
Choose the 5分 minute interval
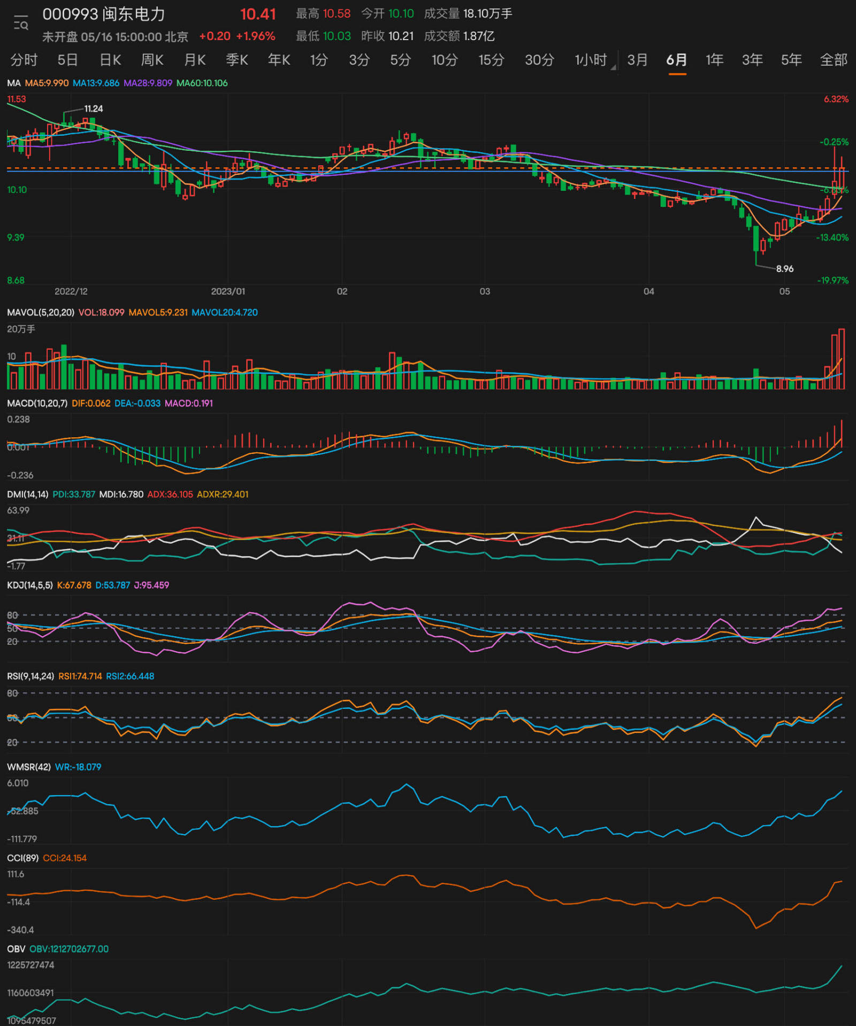point(400,60)
